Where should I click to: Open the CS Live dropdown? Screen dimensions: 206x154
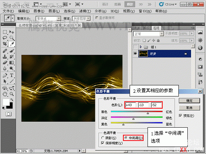(168, 4)
